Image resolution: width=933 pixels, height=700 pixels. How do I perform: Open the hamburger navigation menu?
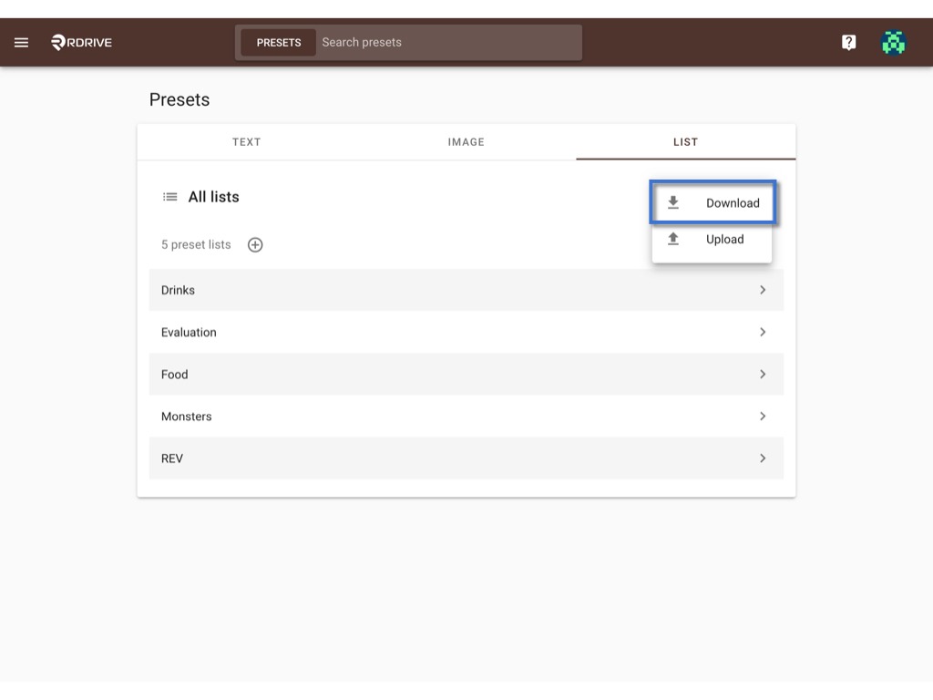coord(22,42)
